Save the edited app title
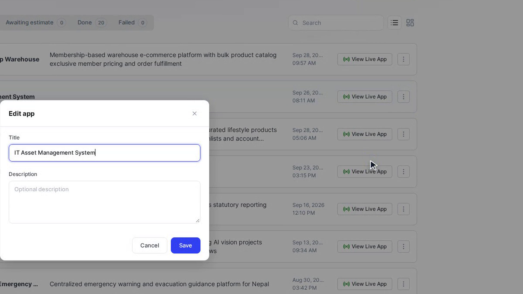Viewport: 523px width, 294px height. [186, 245]
